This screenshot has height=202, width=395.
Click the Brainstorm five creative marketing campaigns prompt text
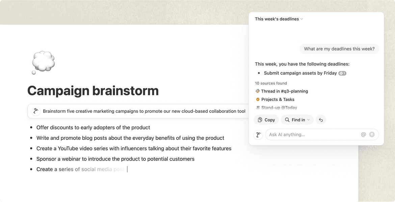coord(144,111)
